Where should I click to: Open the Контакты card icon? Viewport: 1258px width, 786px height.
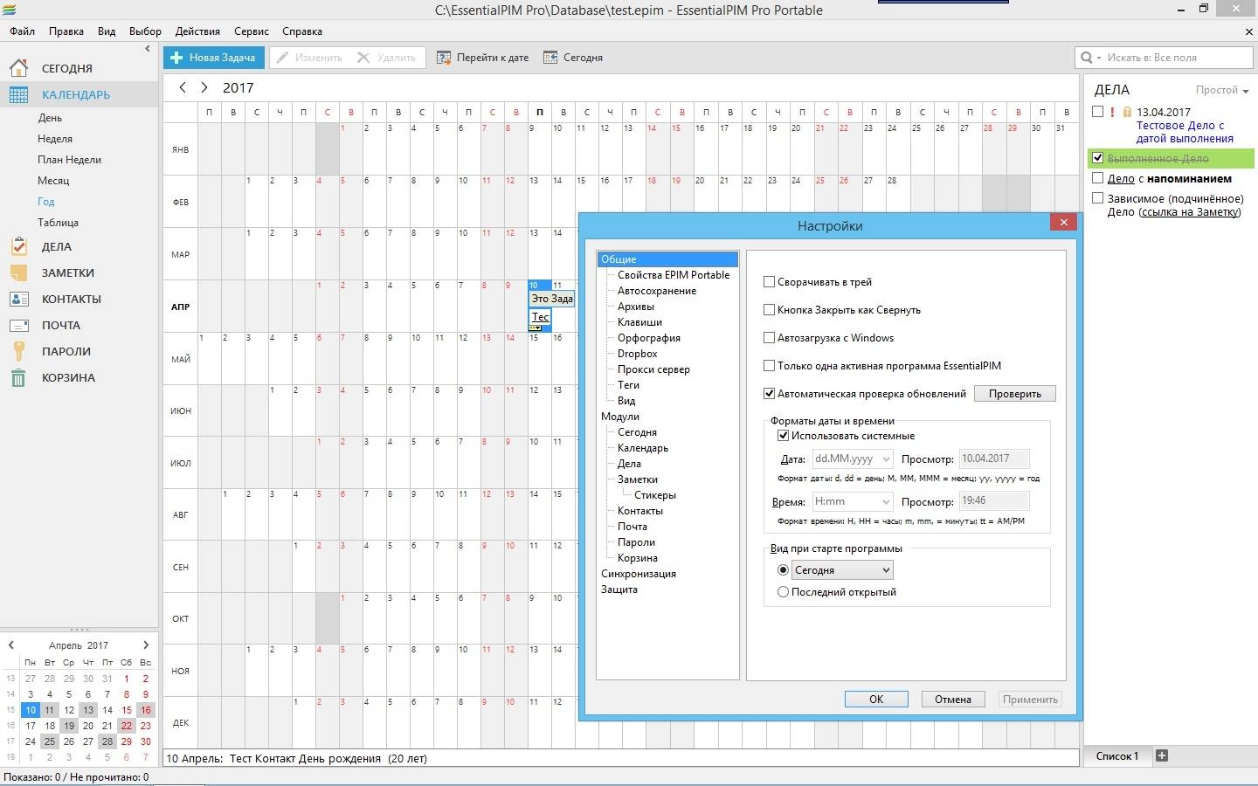18,299
